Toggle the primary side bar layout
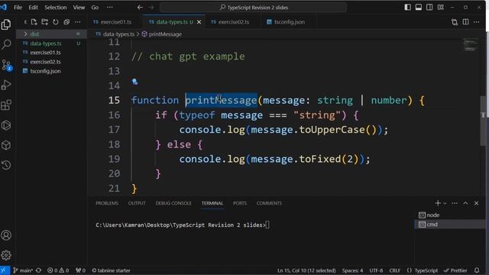The height and width of the screenshot is (275, 489). pyautogui.click(x=407, y=7)
